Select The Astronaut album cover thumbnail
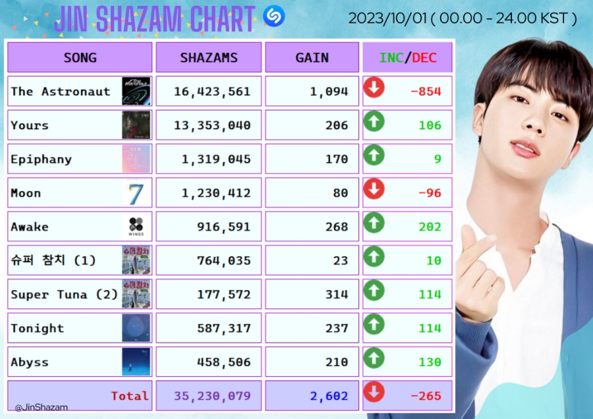Image resolution: width=593 pixels, height=419 pixels. click(136, 91)
